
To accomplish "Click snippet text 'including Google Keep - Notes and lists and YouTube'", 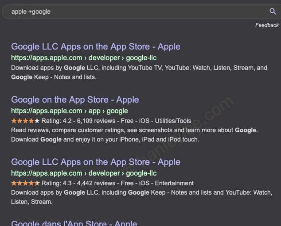I will [x=177, y=193].
